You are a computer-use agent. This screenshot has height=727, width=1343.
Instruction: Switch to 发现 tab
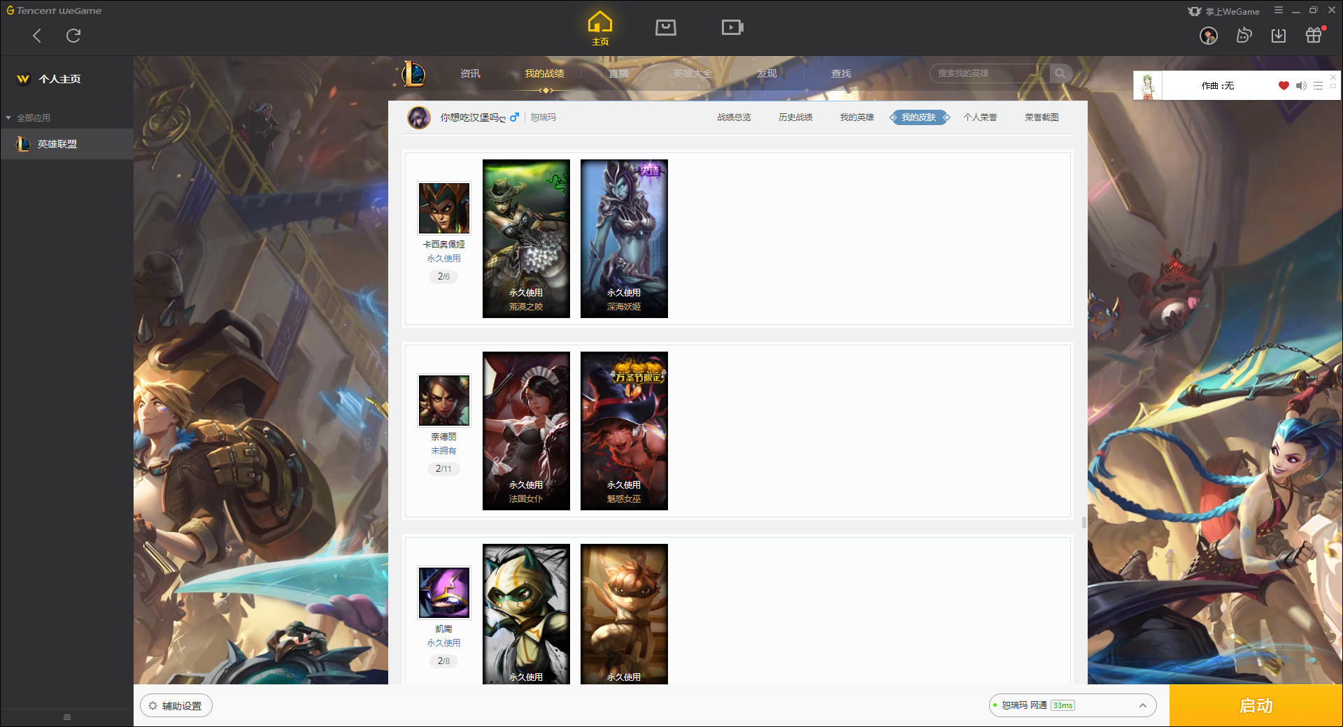(767, 73)
